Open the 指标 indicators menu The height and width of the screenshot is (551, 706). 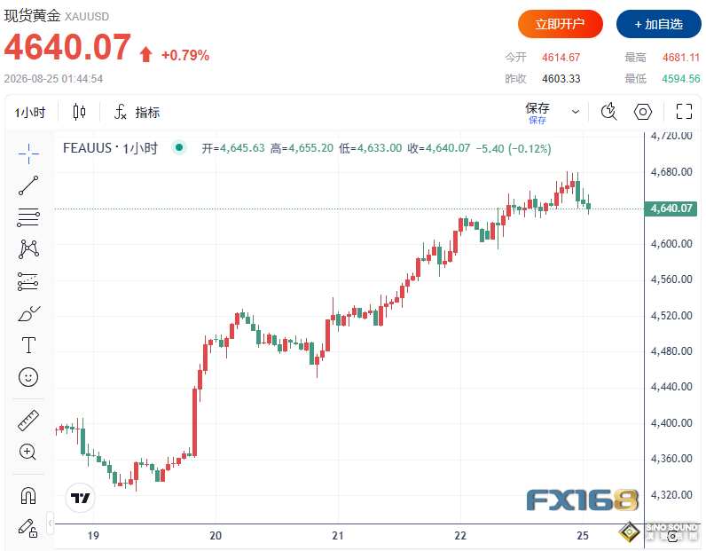(x=147, y=112)
